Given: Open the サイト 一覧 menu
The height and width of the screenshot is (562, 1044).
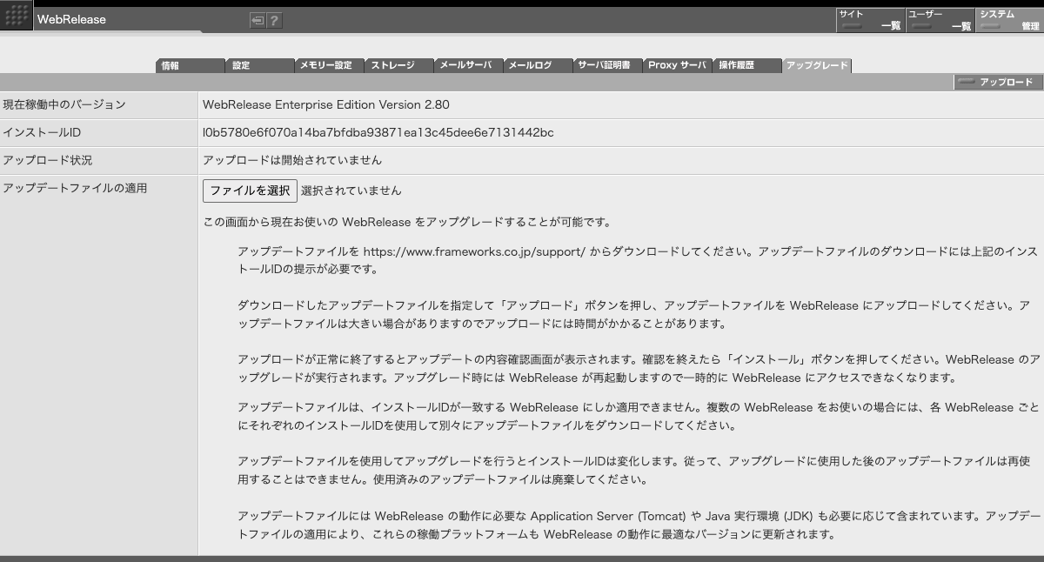Looking at the screenshot, I should (869, 20).
